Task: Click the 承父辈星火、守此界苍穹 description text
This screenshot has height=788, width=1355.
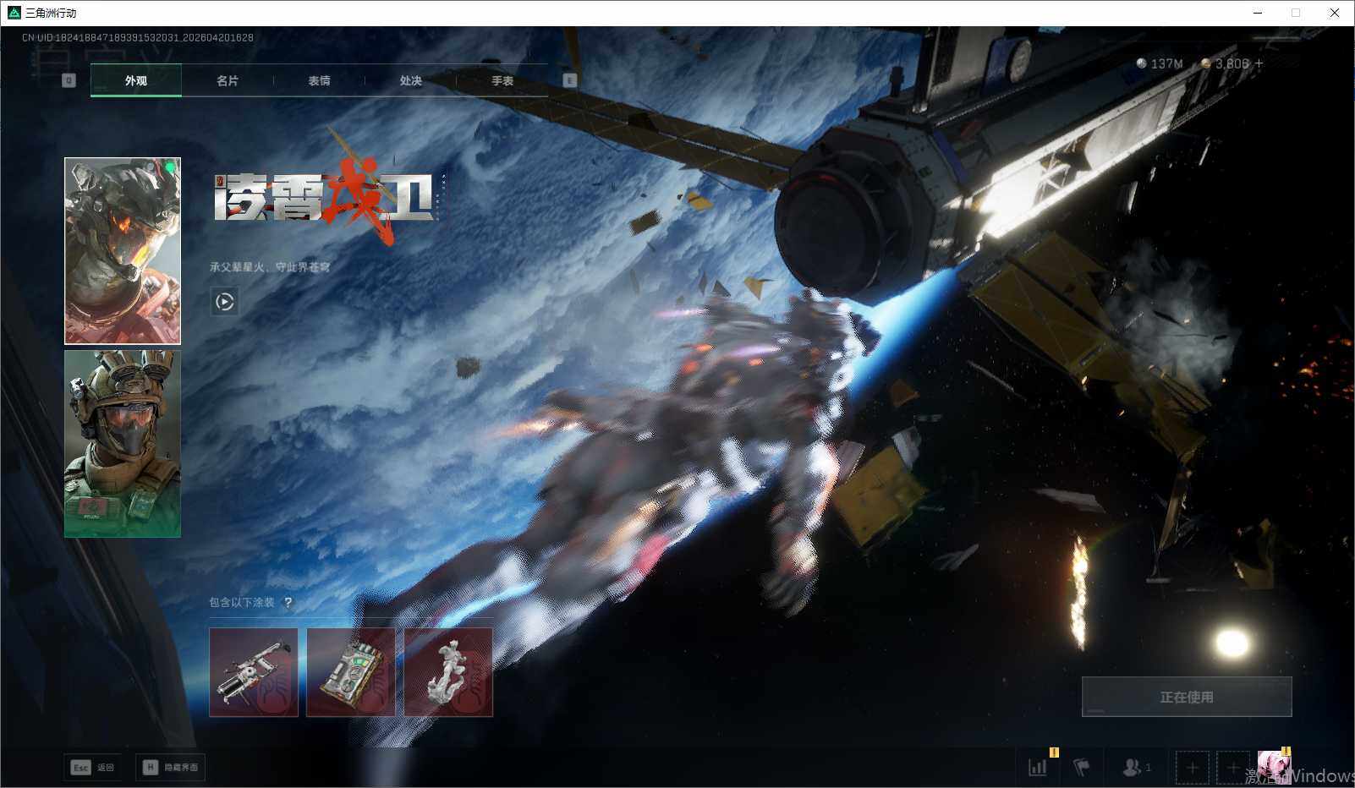Action: tap(270, 267)
